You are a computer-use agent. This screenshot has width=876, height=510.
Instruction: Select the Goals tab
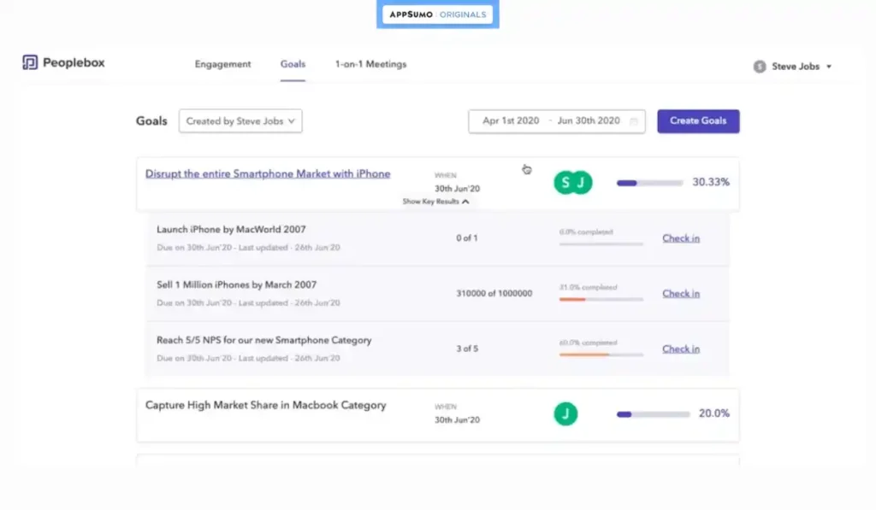293,64
